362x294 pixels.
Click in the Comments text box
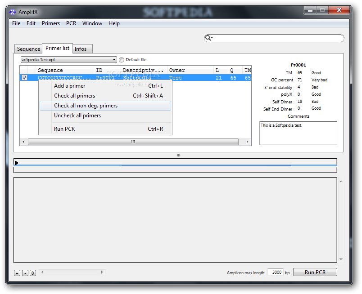tap(298, 133)
